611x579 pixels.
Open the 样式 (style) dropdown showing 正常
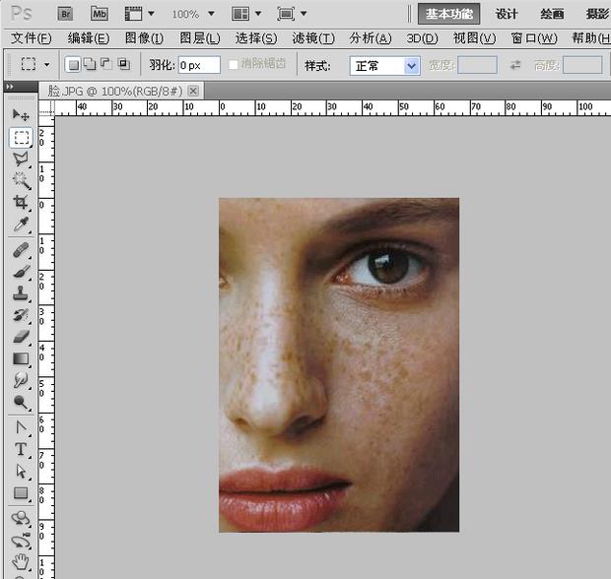click(x=384, y=65)
